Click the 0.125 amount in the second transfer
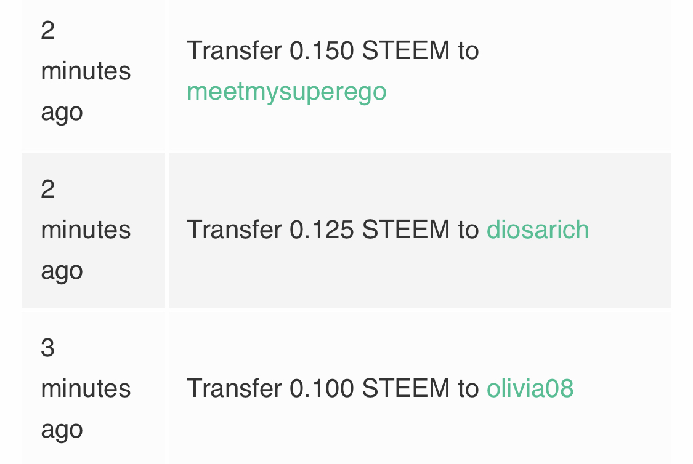 322,230
